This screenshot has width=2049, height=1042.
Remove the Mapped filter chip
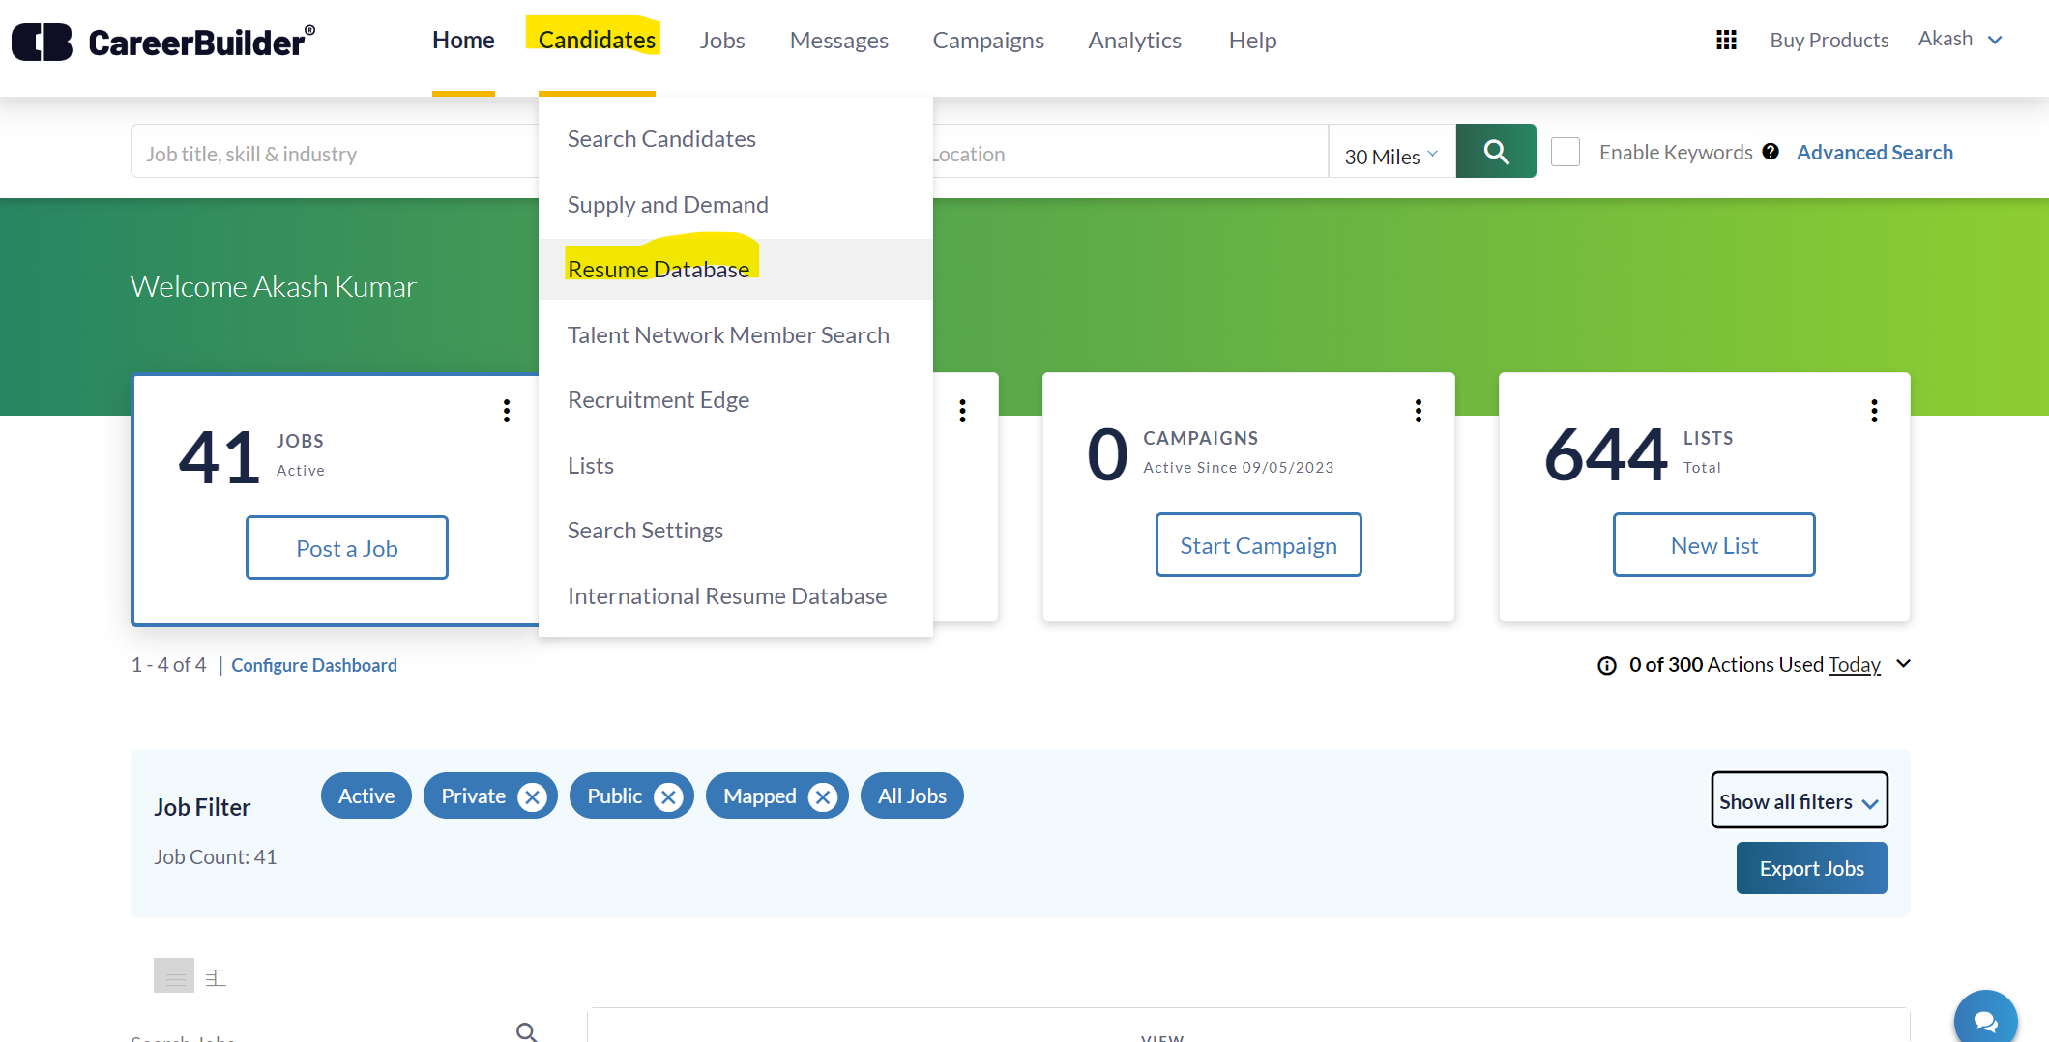tap(823, 796)
